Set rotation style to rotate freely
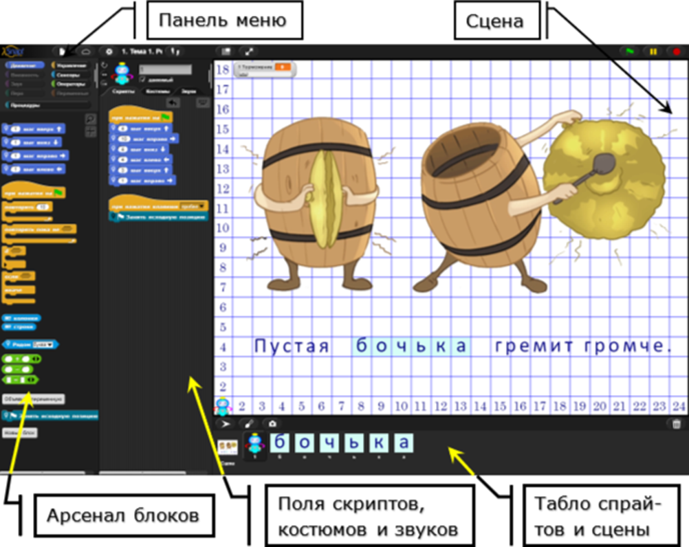 (104, 65)
